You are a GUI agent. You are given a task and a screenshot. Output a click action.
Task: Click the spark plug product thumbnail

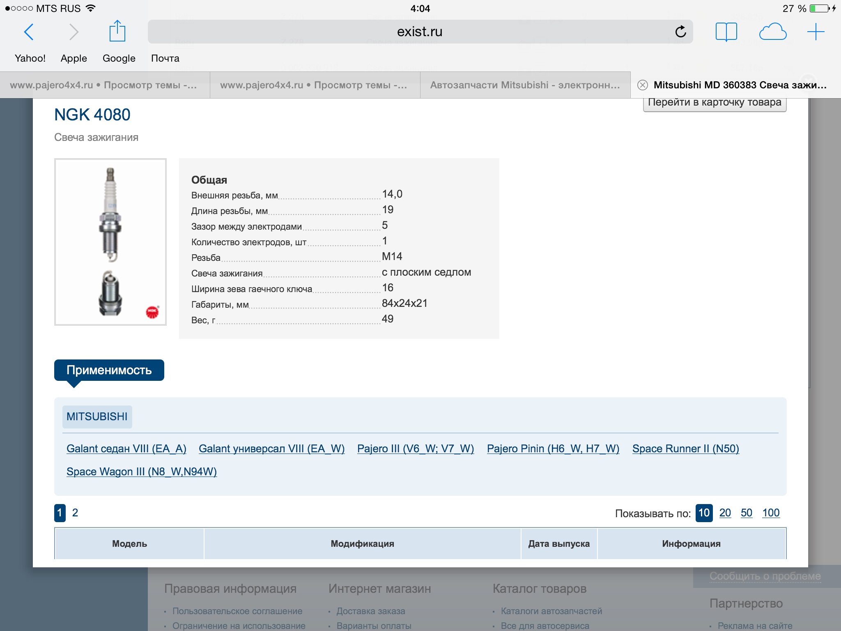click(x=110, y=242)
